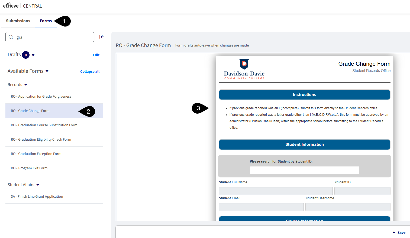Screen dimensions: 410x238
Task: Collapse the Drafts section chevron
Action: 33,55
